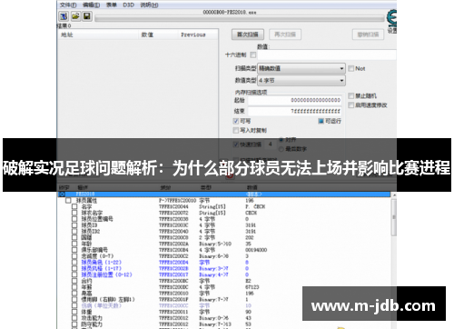Tick the 体重 row checkbox
454x329 pixels.
point(74,312)
